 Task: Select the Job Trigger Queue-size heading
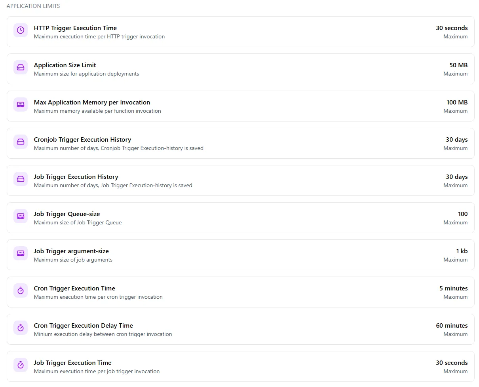(67, 214)
